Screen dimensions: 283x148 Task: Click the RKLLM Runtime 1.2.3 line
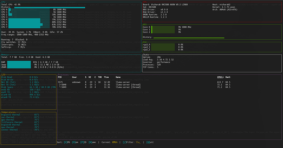[x=155, y=17]
